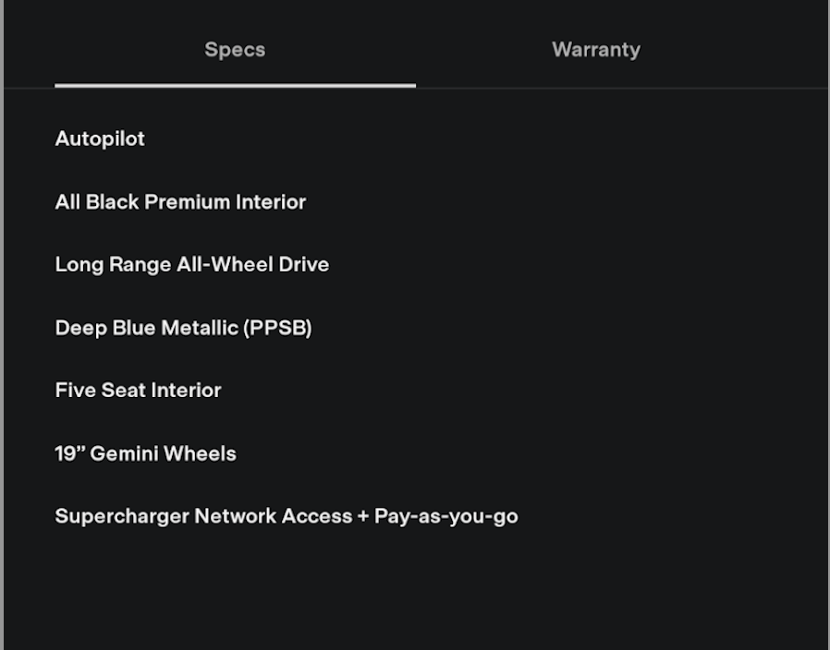Screen dimensions: 830x650
Task: Select the 19" Gemini Wheels entry
Action: click(x=145, y=453)
